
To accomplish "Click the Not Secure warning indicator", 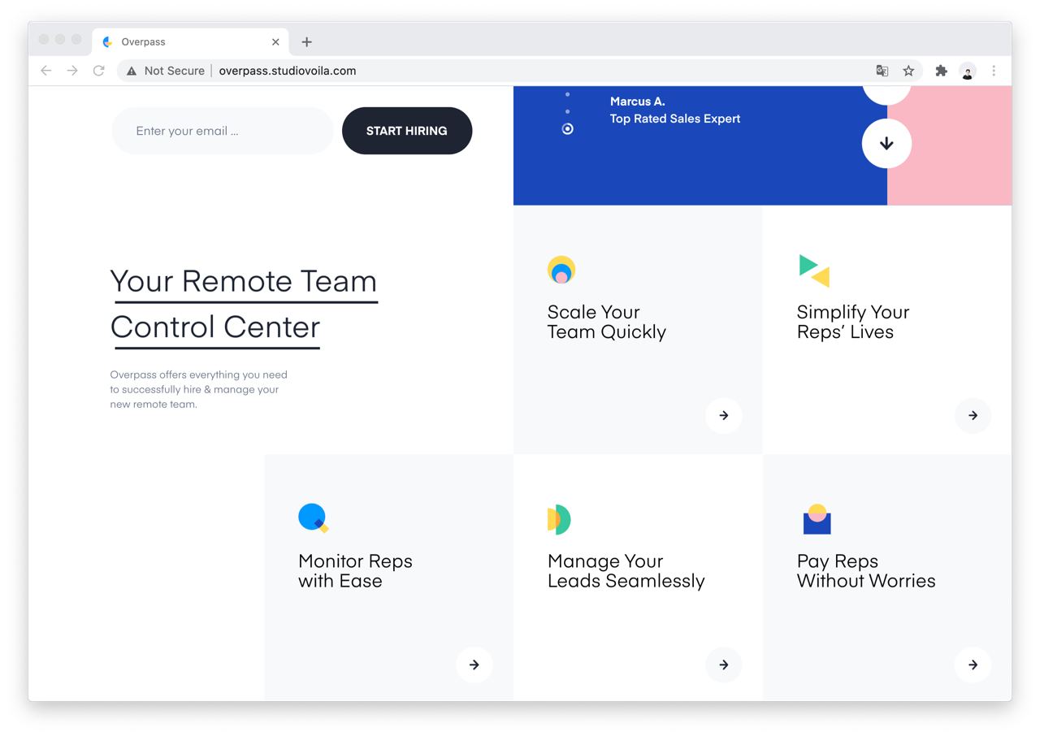I will pyautogui.click(x=165, y=71).
